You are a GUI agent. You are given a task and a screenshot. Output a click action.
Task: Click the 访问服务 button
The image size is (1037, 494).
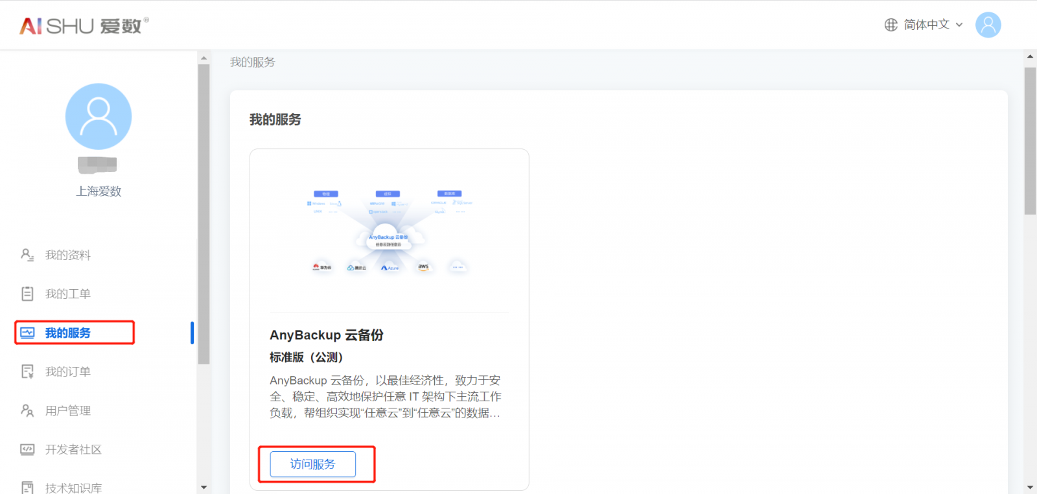pyautogui.click(x=313, y=464)
